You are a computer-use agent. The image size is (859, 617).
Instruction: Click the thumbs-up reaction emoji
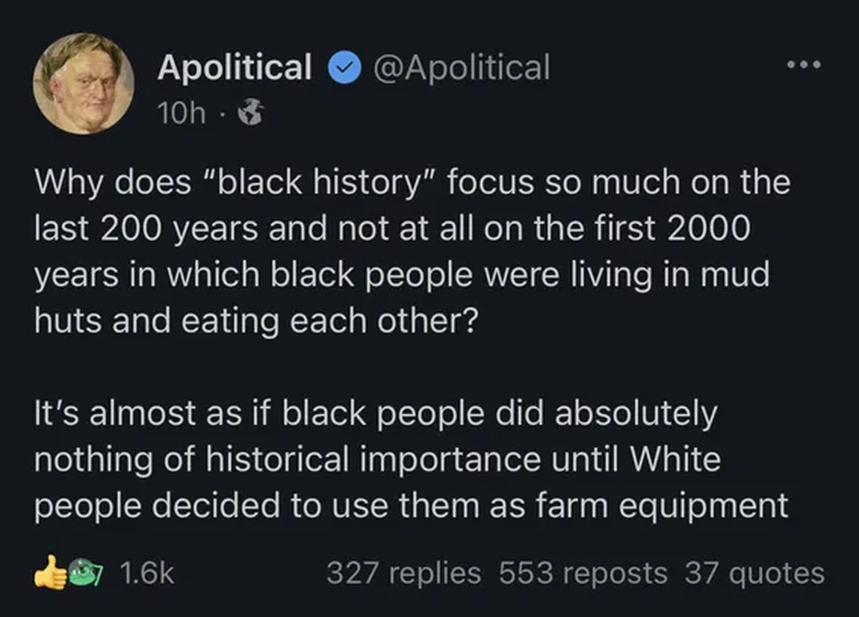point(49,573)
